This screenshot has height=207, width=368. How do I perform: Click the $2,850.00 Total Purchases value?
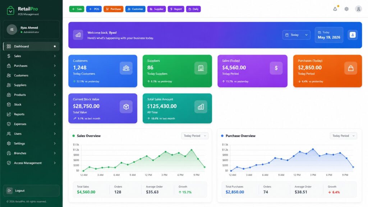(x=235, y=192)
